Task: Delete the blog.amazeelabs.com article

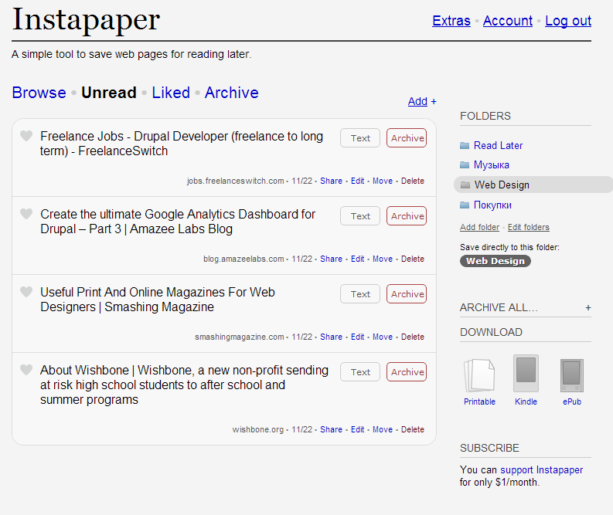Action: 413,259
